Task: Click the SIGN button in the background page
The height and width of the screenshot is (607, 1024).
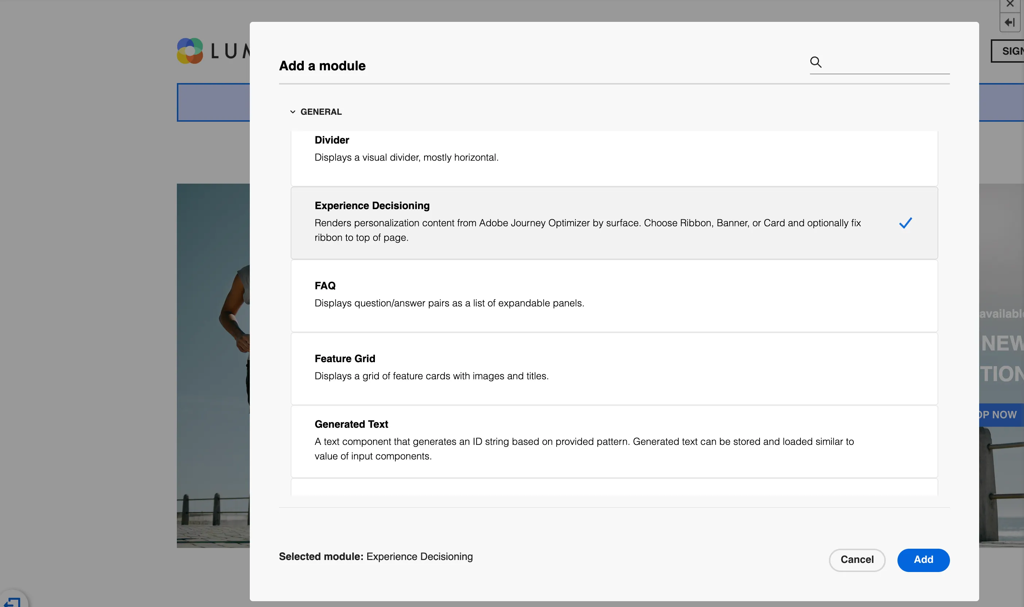Action: 1008,51
